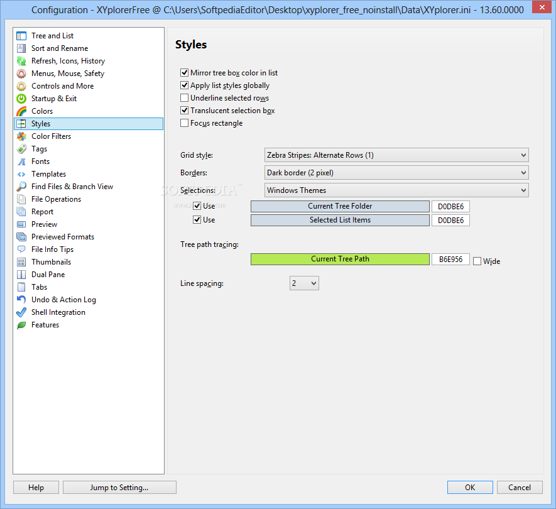
Task: Click the Find Files magnifier icon
Action: [21, 187]
